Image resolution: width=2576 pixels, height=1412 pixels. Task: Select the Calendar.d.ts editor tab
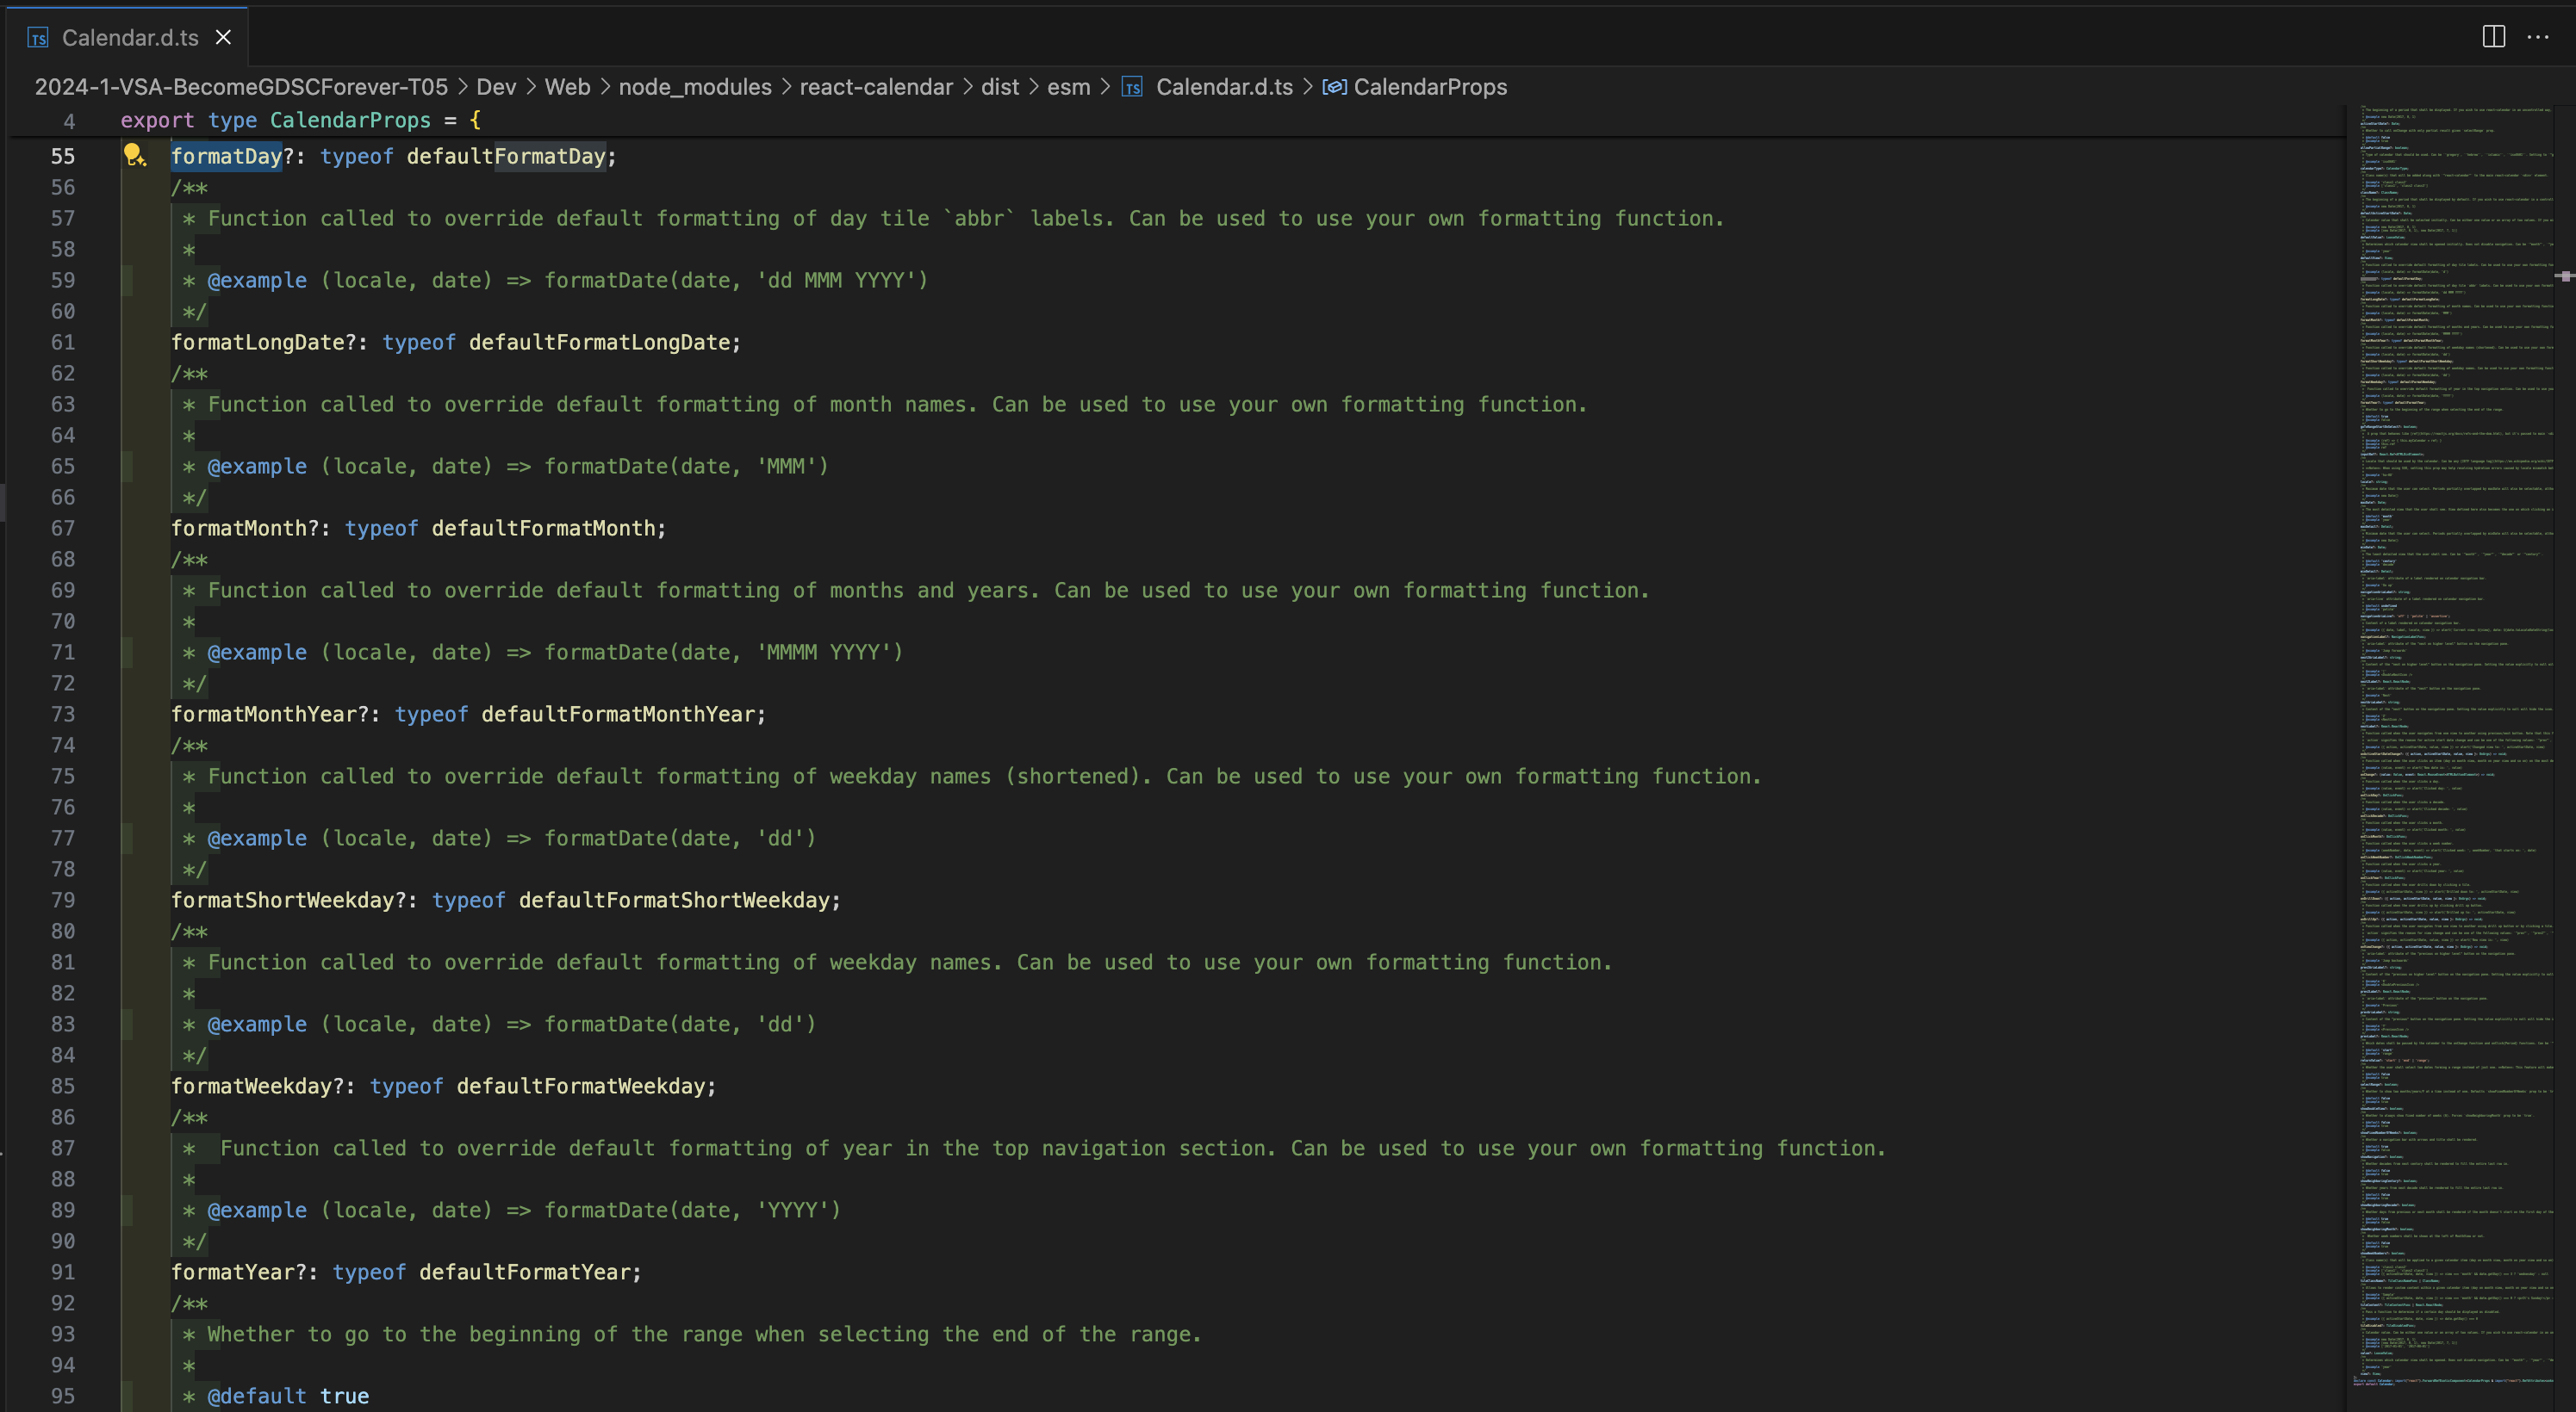click(x=130, y=38)
